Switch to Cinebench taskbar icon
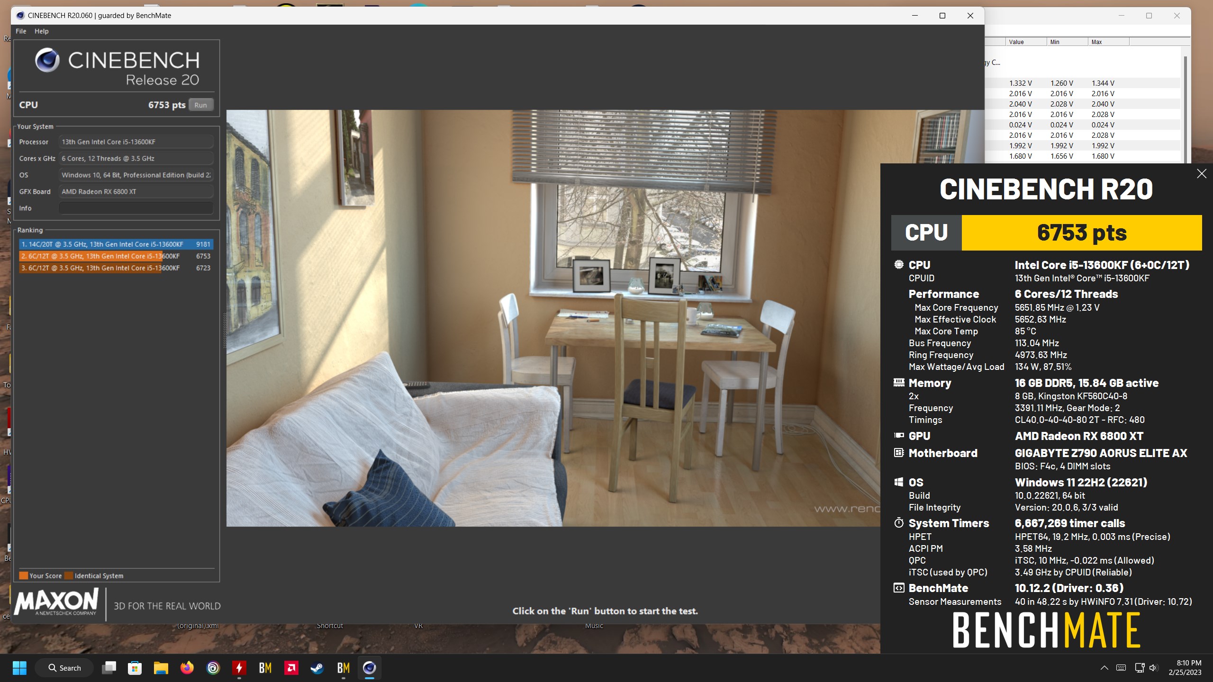This screenshot has height=682, width=1213. click(x=370, y=668)
